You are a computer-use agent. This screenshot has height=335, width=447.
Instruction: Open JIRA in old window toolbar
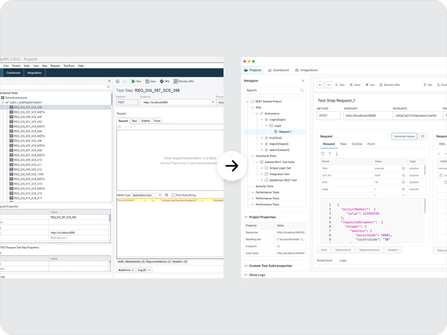[x=164, y=81]
